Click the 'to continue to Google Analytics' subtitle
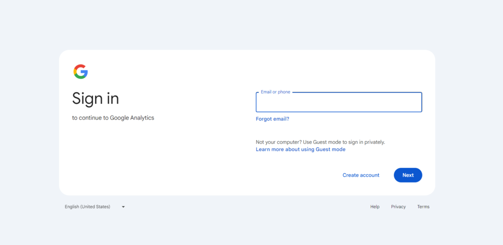503x245 pixels. [x=113, y=118]
